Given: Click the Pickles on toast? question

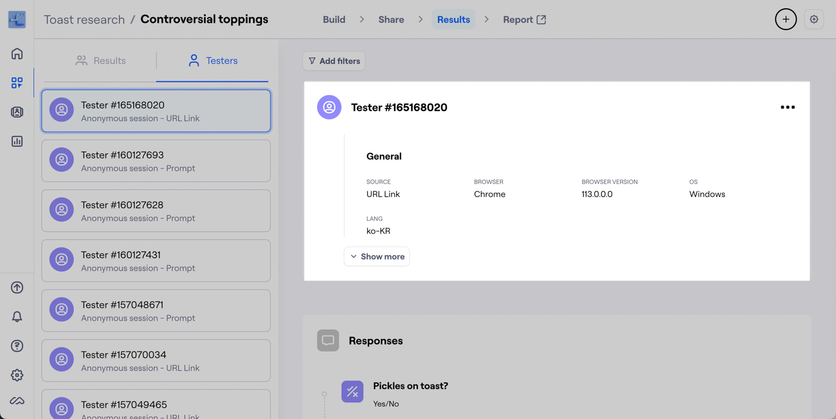Looking at the screenshot, I should pyautogui.click(x=411, y=386).
